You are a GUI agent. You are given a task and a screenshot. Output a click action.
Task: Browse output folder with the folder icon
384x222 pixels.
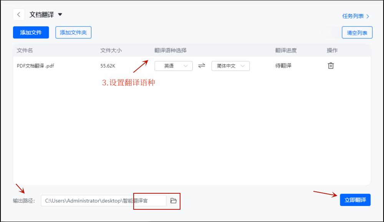[x=174, y=201]
